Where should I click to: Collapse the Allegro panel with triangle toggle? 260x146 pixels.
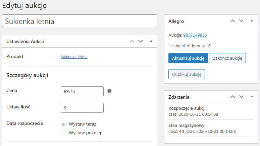tap(252, 21)
